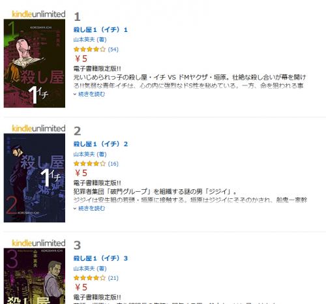This screenshot has height=304, width=326.
Task: Open the Kindle Unlimited logo above volume 1
Action: pyautogui.click(x=38, y=14)
